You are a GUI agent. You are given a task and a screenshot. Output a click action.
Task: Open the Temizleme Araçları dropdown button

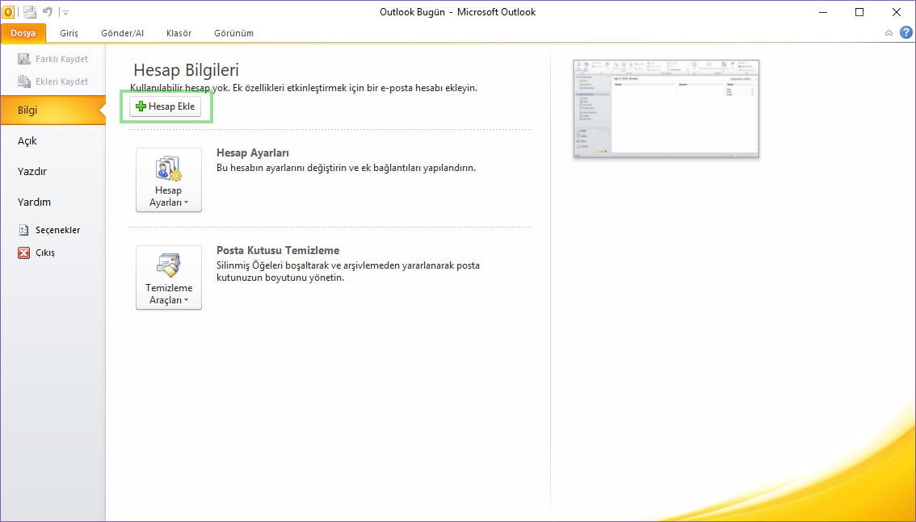pyautogui.click(x=169, y=278)
